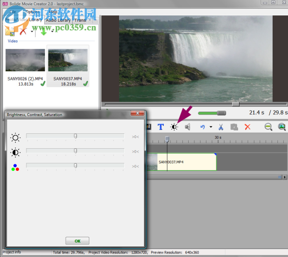The width and height of the screenshot is (288, 257).
Task: Click the brightness slider handle
Action: [75, 136]
